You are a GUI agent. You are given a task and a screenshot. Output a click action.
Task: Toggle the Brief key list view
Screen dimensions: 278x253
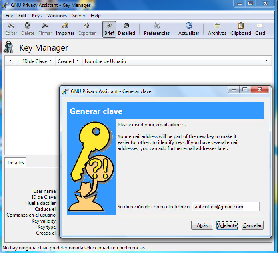[109, 29]
